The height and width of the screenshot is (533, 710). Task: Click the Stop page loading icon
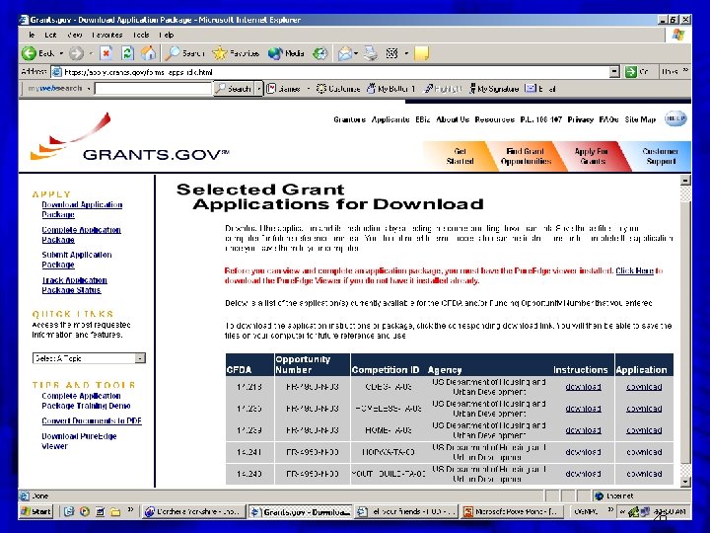click(x=106, y=53)
